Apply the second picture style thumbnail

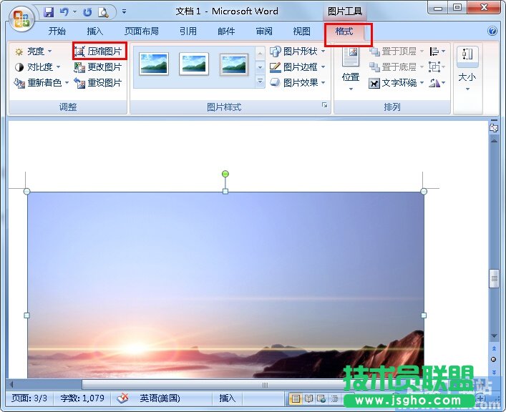pos(194,64)
